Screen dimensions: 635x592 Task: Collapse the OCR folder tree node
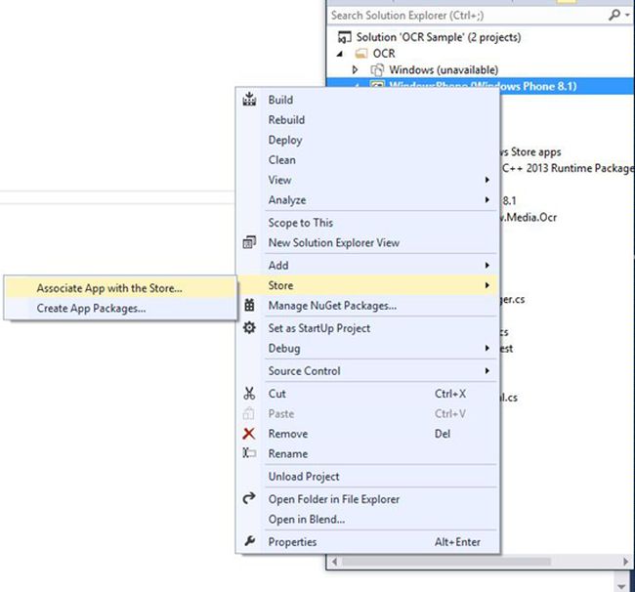(x=340, y=54)
